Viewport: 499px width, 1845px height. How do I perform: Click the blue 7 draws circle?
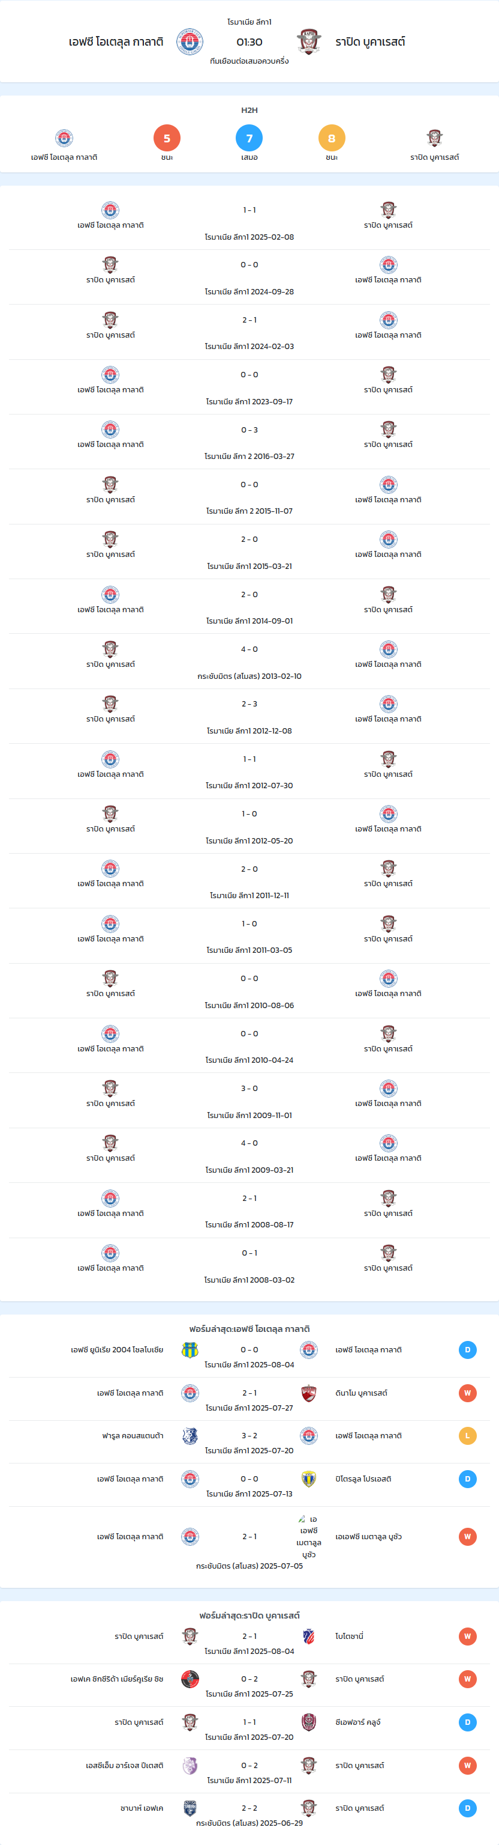click(249, 138)
